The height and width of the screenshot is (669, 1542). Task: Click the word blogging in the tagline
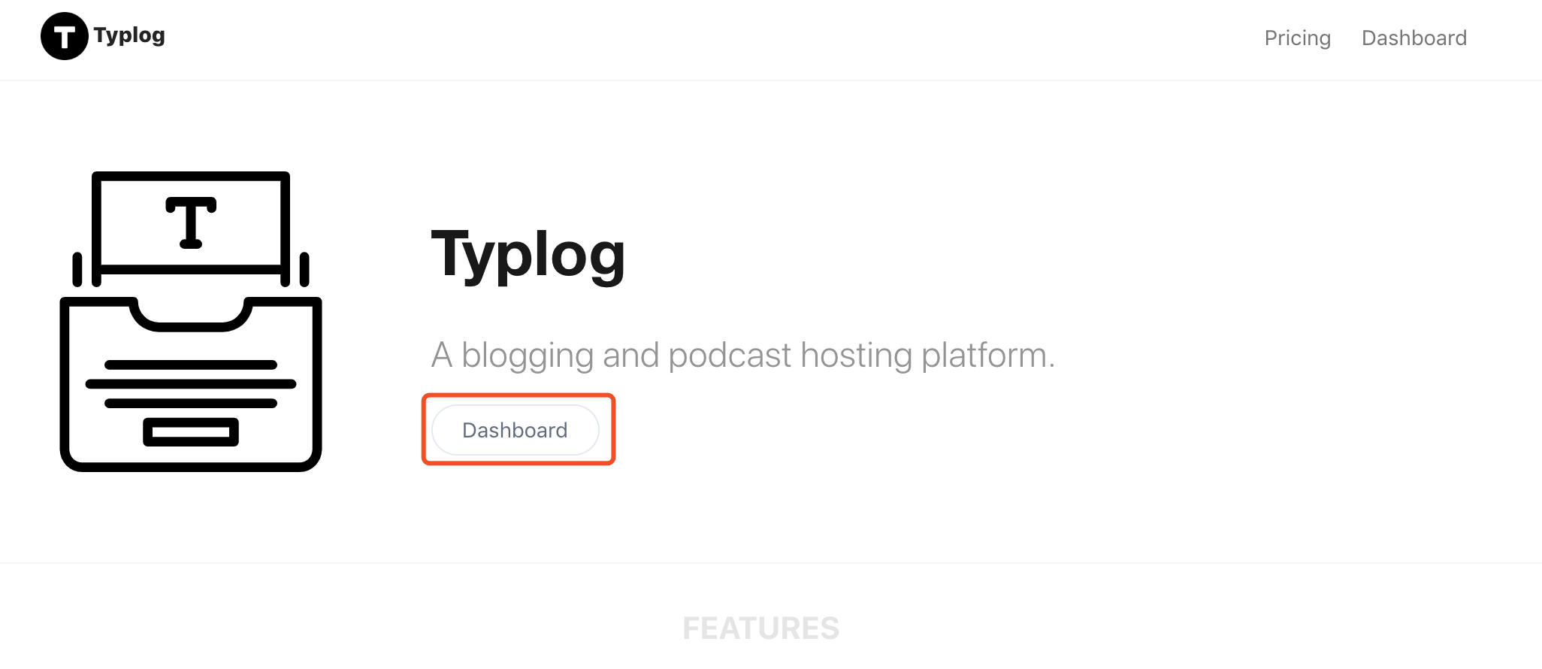(x=528, y=355)
